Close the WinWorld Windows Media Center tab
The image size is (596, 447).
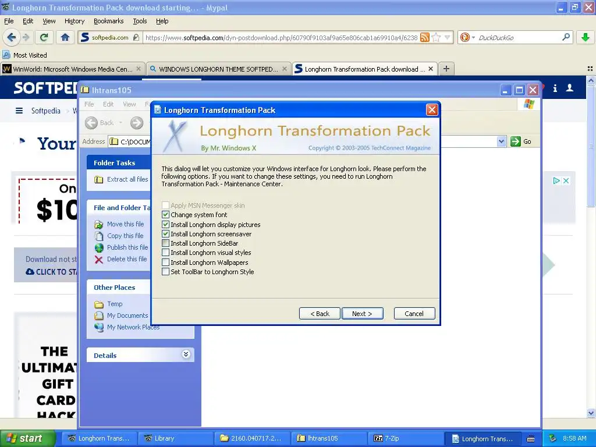[x=139, y=69]
